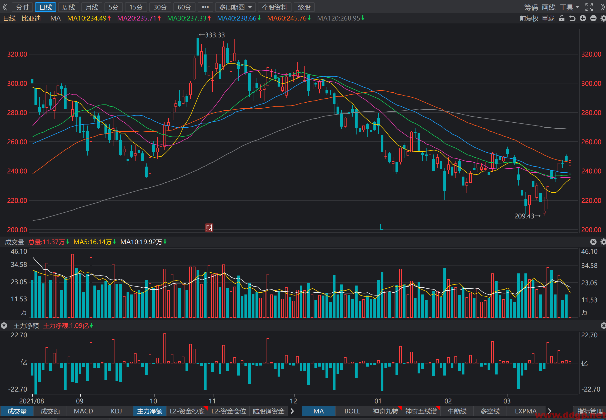Viewport: 606px width, 420px height.
Task: Click the undo arrow icon
Action: [572, 18]
